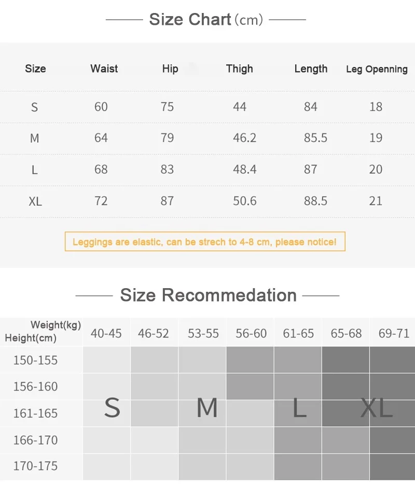
Task: Select the 40-45 weight column
Action: 106,333
